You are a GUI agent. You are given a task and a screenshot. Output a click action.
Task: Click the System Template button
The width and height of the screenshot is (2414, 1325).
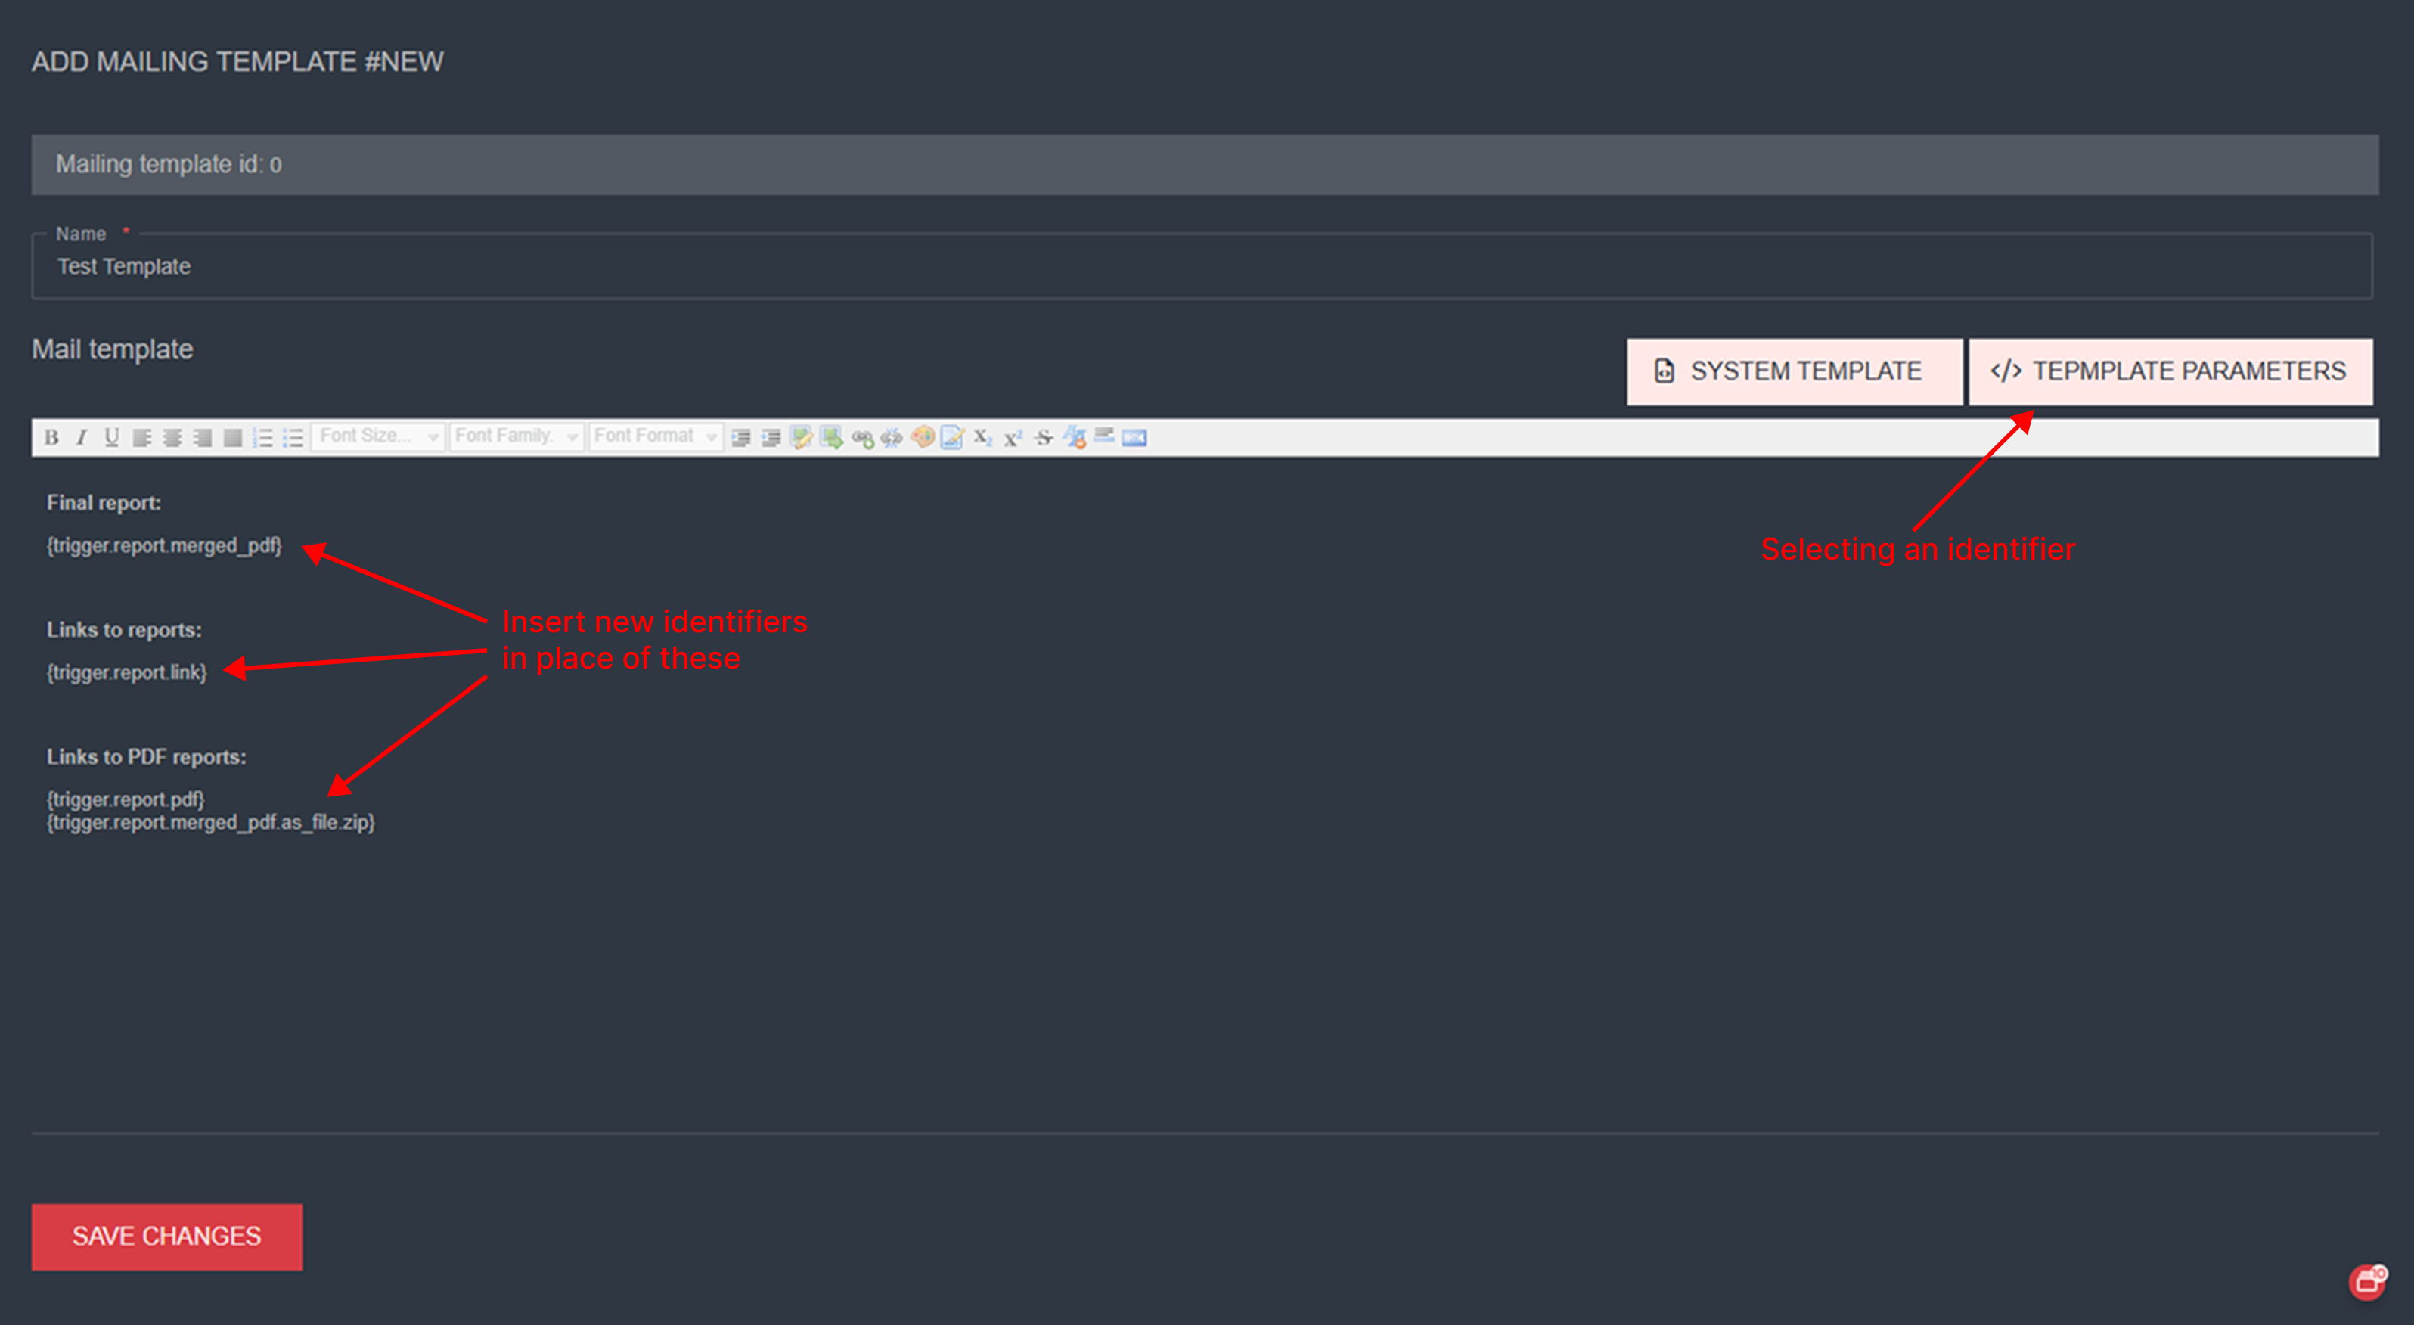1794,372
